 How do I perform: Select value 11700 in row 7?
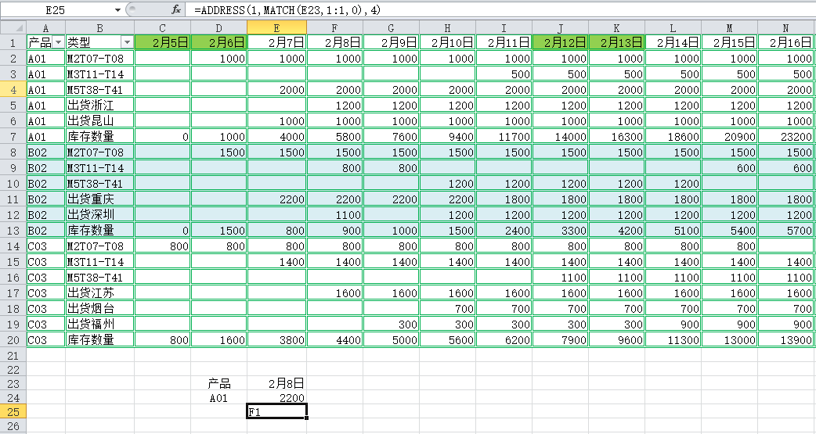pyautogui.click(x=504, y=137)
